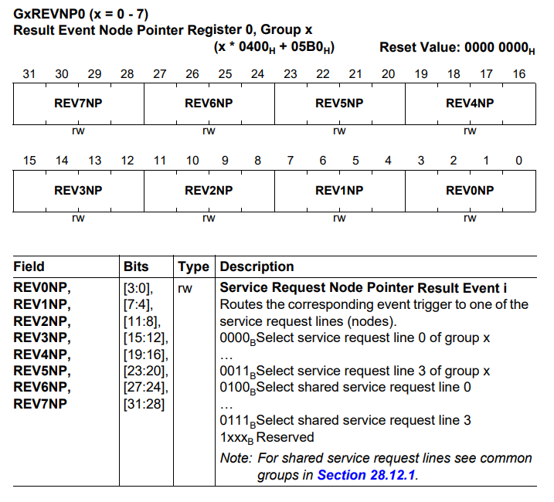Click the Service Request Node Pointer heading
Screen dimensions: 554x502
coord(363,288)
